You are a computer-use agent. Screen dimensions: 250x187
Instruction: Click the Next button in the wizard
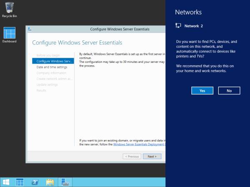point(152,157)
